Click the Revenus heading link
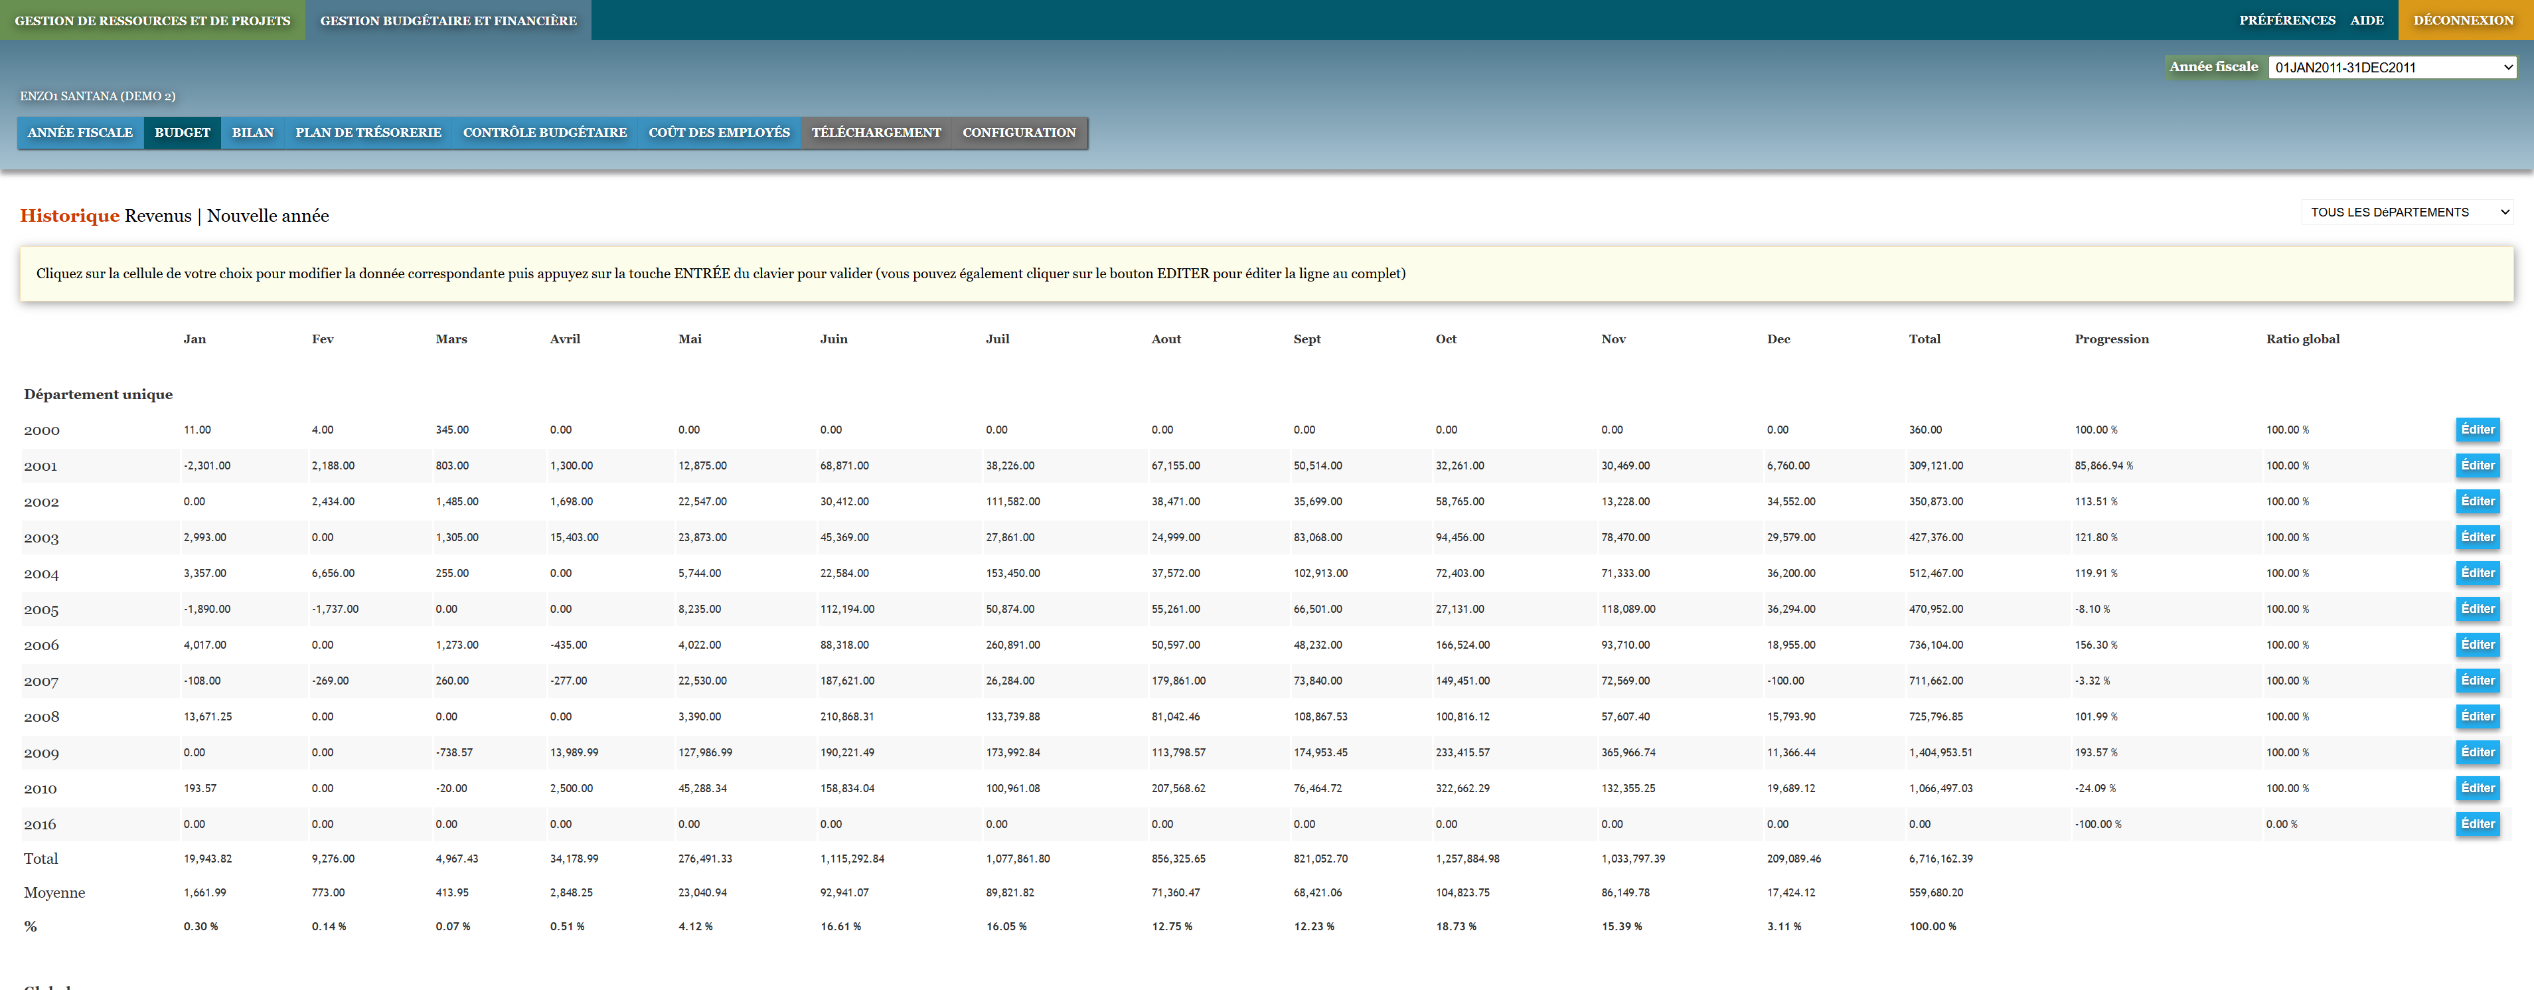Image resolution: width=2534 pixels, height=990 pixels. [x=157, y=216]
